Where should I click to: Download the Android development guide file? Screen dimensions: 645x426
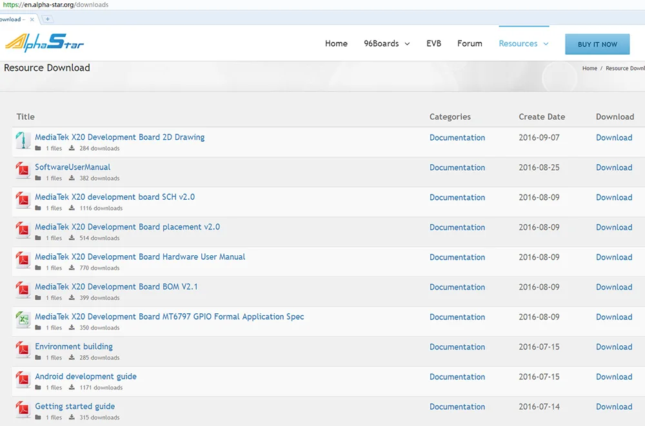tap(614, 377)
